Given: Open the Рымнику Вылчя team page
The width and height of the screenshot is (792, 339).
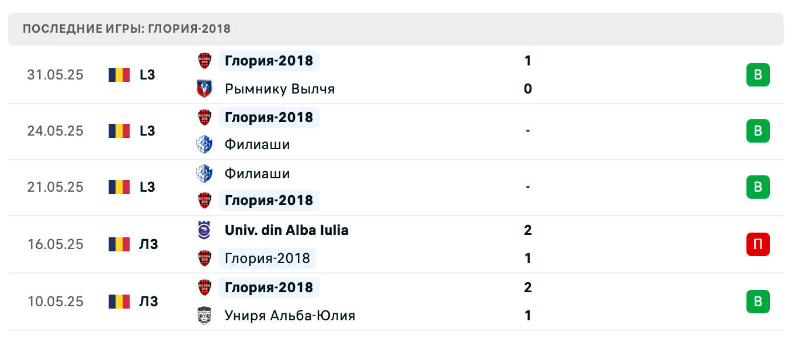Looking at the screenshot, I should point(279,88).
